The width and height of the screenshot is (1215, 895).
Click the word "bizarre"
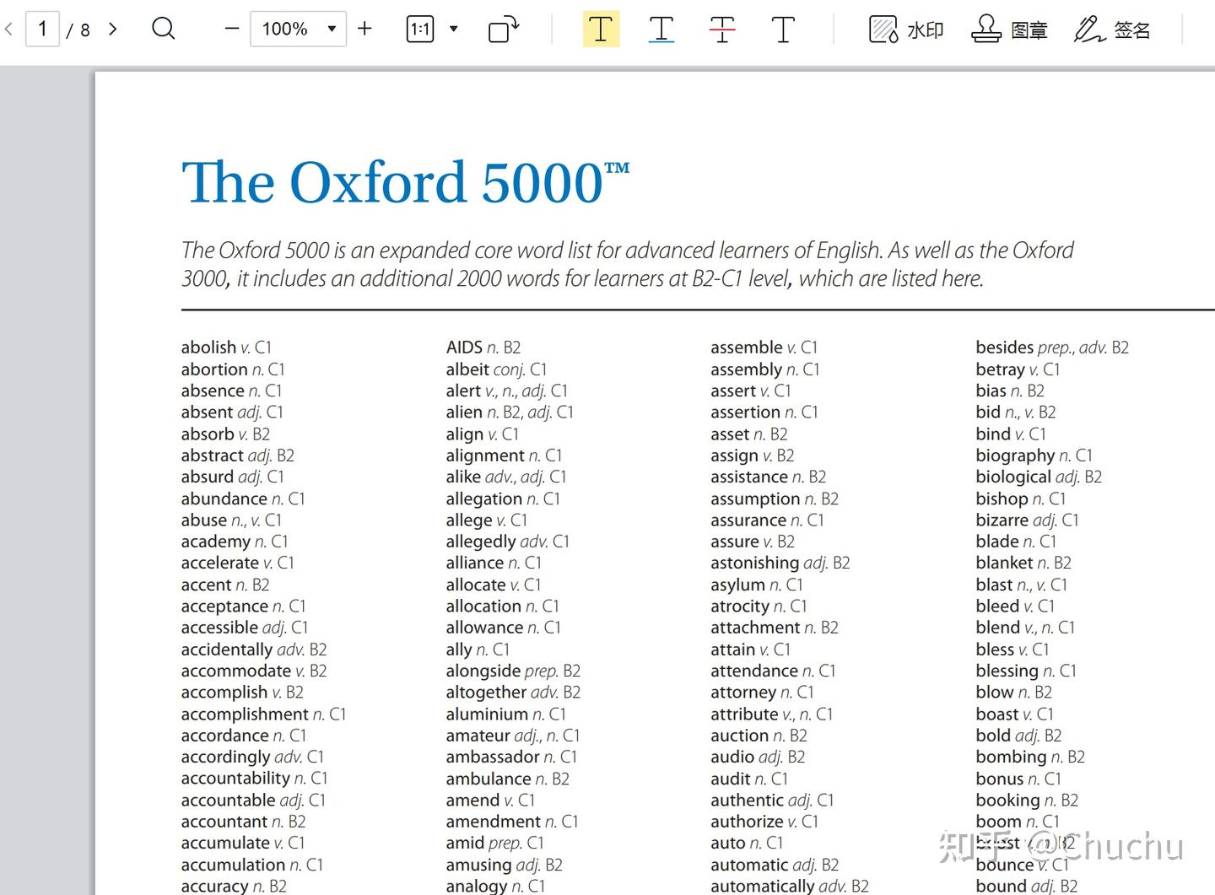pyautogui.click(x=1002, y=520)
